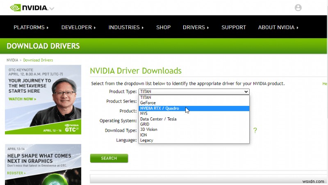Open the INDUSTRIES menu
This screenshot has height=185, width=328.
(x=126, y=27)
